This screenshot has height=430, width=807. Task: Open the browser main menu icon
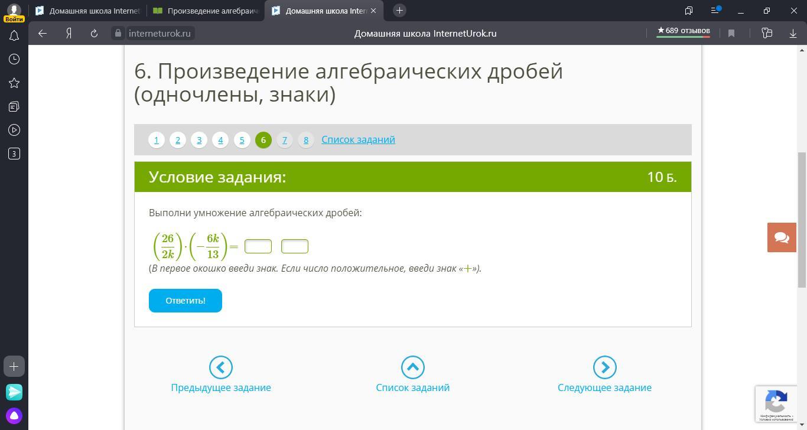pyautogui.click(x=715, y=11)
